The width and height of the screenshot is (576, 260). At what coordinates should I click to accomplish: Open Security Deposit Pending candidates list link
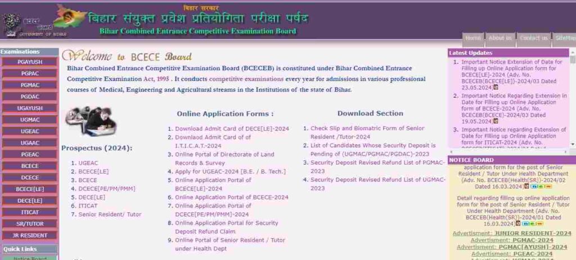point(373,150)
